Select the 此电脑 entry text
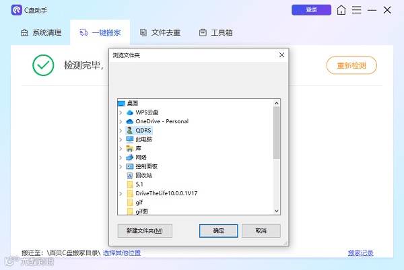404x270 pixels. click(x=144, y=139)
